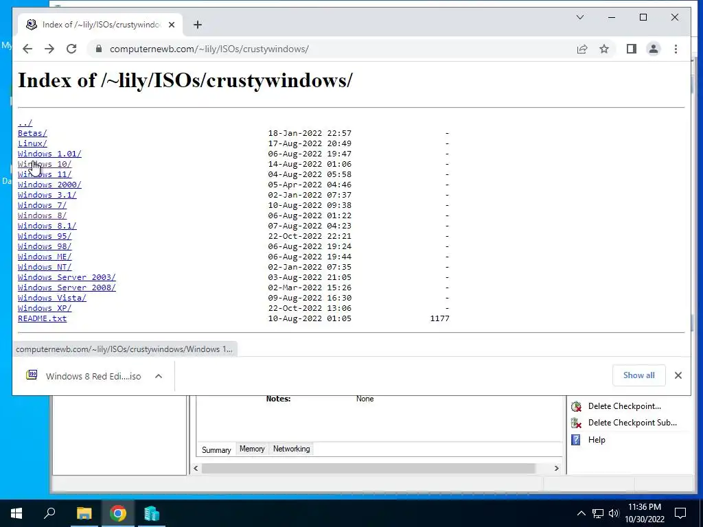The image size is (703, 527).
Task: Open the Windows 3.1/ folder
Action: [47, 195]
